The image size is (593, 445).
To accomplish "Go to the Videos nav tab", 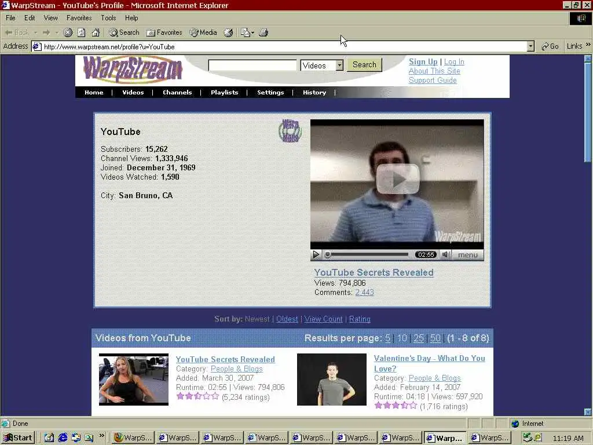I will click(x=133, y=92).
